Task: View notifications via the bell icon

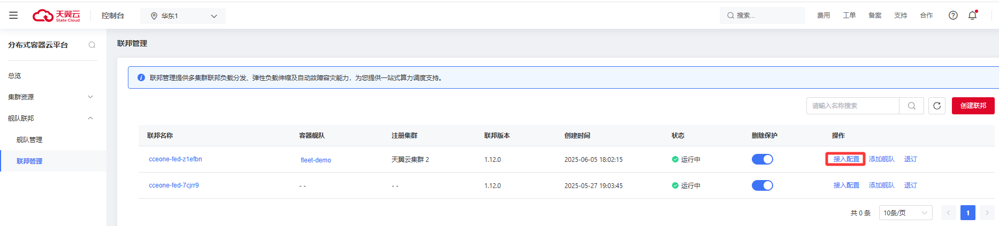Action: point(973,15)
